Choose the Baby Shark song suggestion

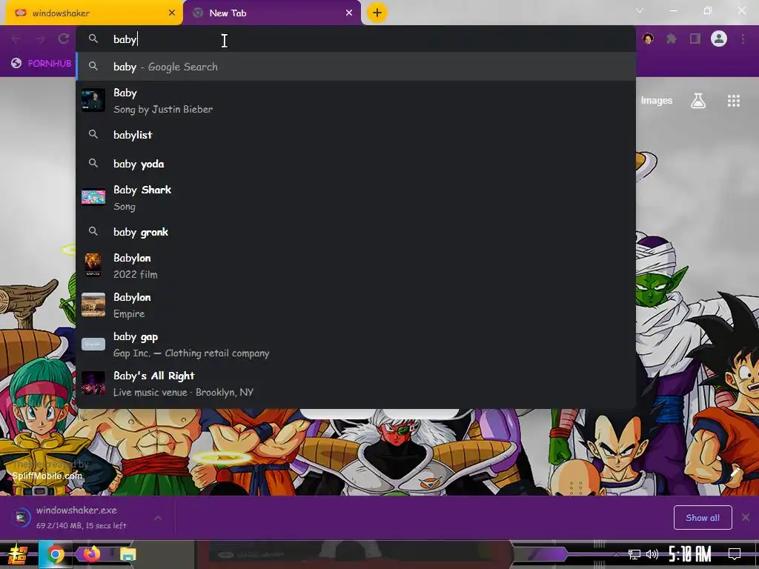(x=356, y=197)
